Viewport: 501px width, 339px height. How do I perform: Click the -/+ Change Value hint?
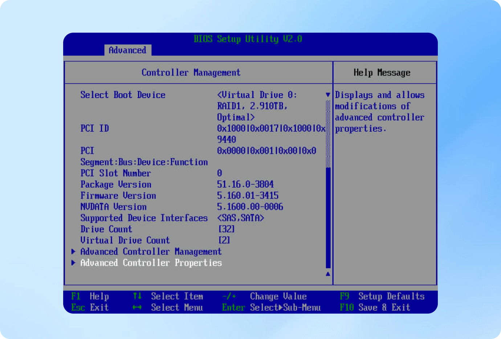point(264,297)
